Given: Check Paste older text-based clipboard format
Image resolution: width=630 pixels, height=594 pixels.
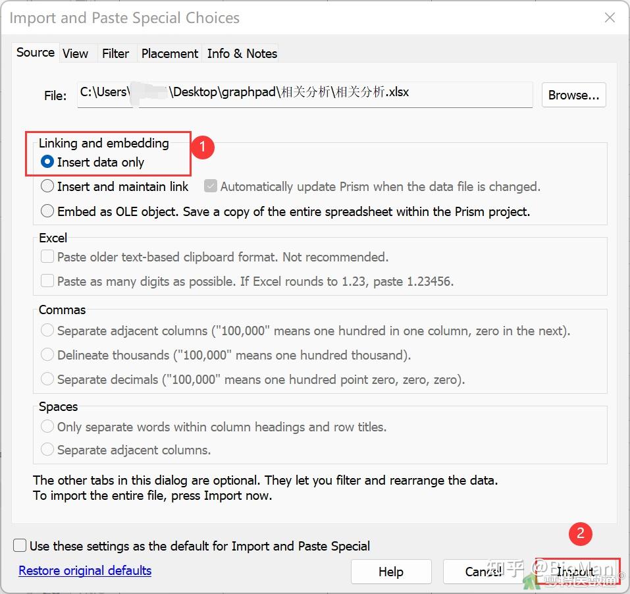Looking at the screenshot, I should (47, 257).
